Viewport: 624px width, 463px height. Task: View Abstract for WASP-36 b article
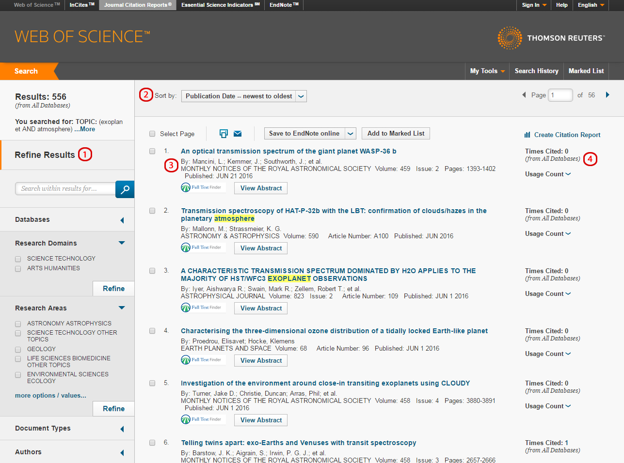tap(261, 188)
